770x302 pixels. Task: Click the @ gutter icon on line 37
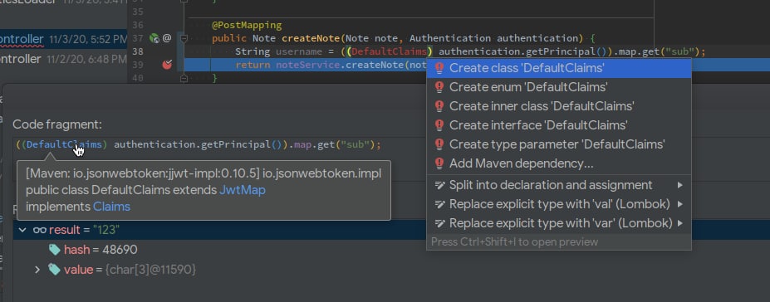pyautogui.click(x=167, y=38)
